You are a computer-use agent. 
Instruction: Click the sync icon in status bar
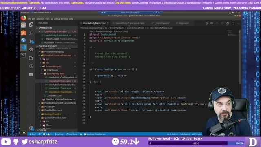click(40, 134)
